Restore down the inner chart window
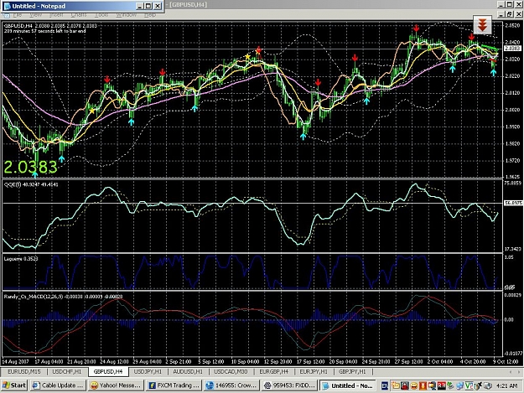This screenshot has height=393, width=524. point(509,14)
